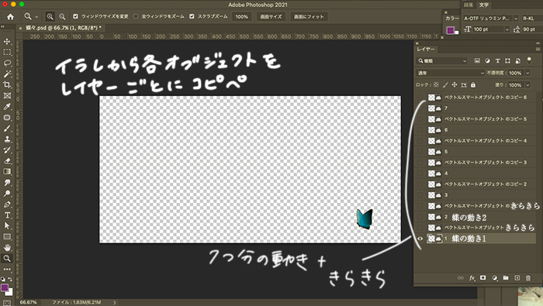Choose the zoom in (plus) mode
The image size is (543, 306).
[50, 16]
